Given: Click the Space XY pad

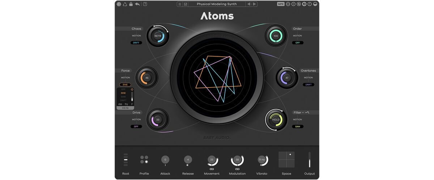Looking at the screenshot, I should (x=286, y=159).
